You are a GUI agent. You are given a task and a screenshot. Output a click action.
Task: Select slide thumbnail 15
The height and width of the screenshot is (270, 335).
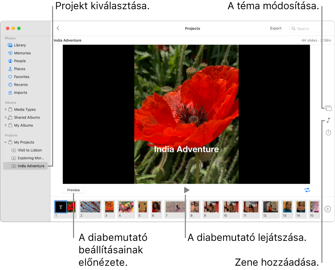[314, 207]
